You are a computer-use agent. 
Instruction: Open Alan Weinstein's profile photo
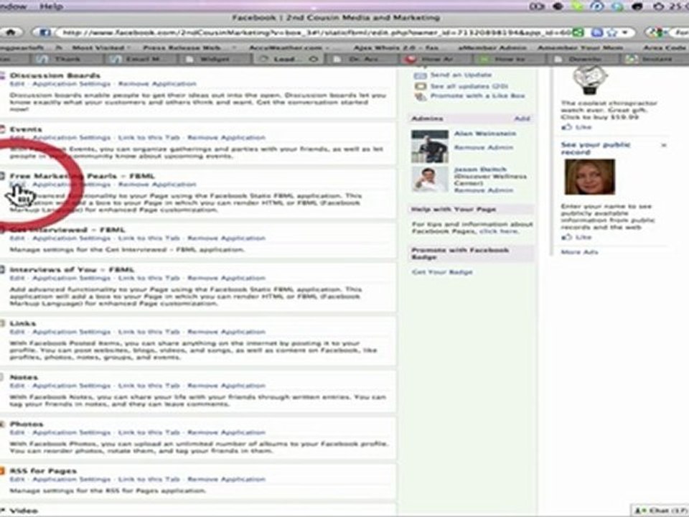430,146
